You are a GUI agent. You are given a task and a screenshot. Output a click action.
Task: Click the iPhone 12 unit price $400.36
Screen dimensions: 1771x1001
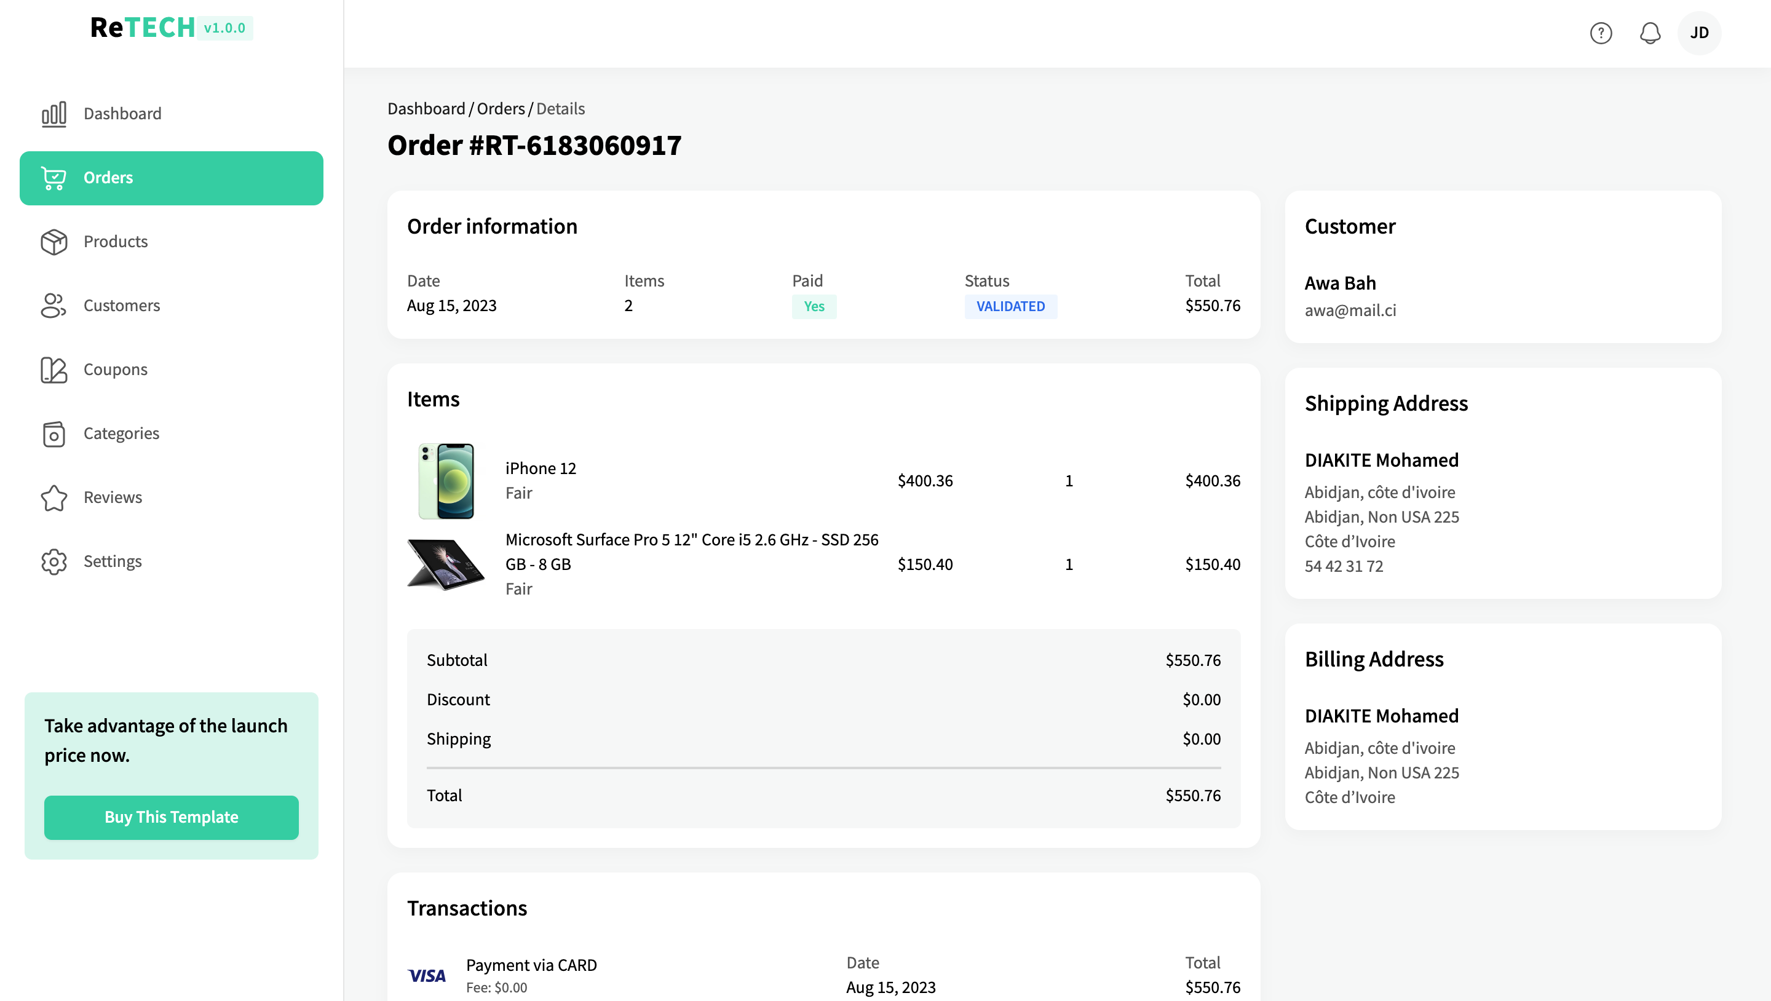tap(925, 481)
